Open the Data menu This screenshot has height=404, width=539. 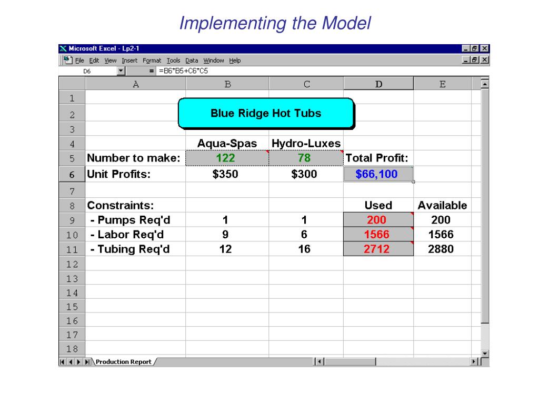click(x=192, y=60)
